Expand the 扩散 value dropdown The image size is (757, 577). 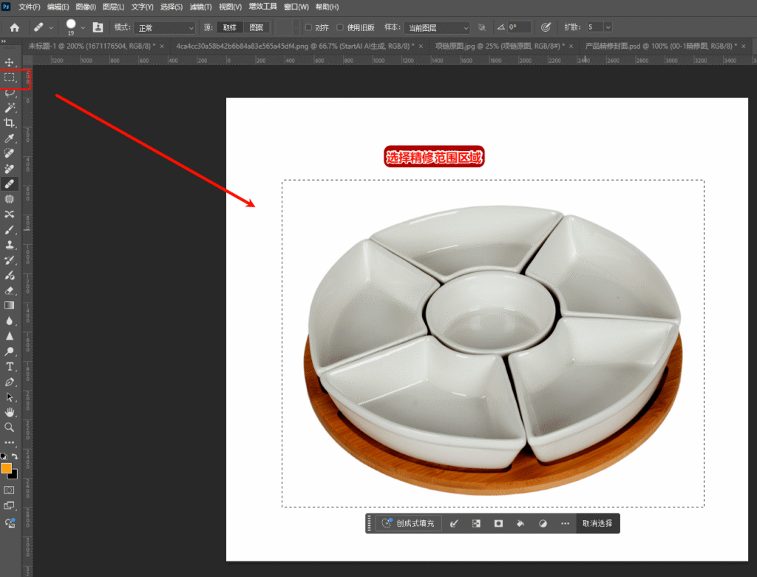click(608, 27)
